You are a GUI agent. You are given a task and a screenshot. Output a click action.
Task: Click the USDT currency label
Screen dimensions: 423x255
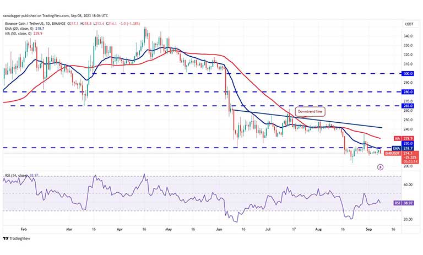pyautogui.click(x=409, y=24)
